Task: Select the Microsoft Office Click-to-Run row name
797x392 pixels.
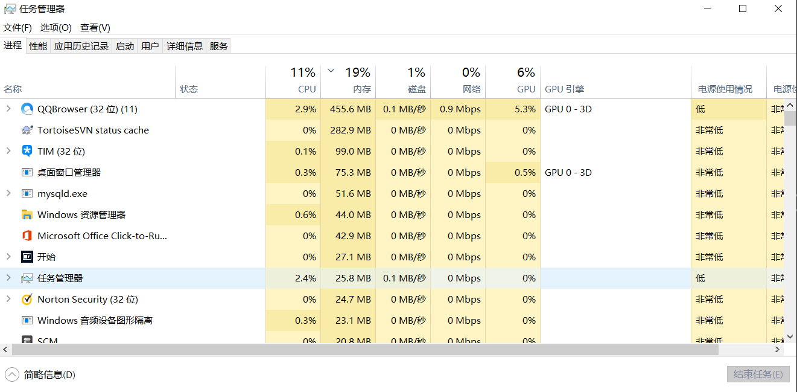Action: click(x=102, y=236)
